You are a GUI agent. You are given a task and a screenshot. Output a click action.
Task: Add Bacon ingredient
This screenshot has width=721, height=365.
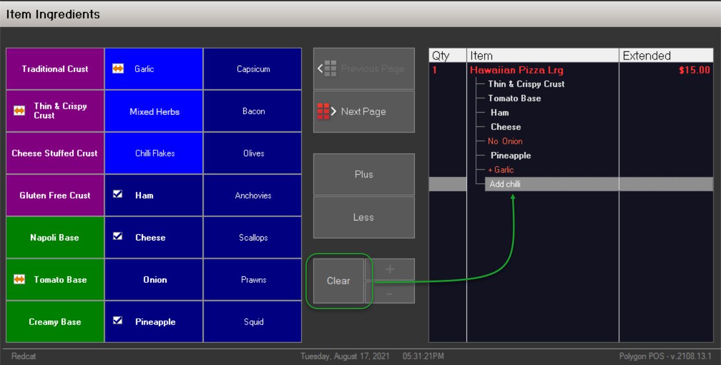[253, 111]
